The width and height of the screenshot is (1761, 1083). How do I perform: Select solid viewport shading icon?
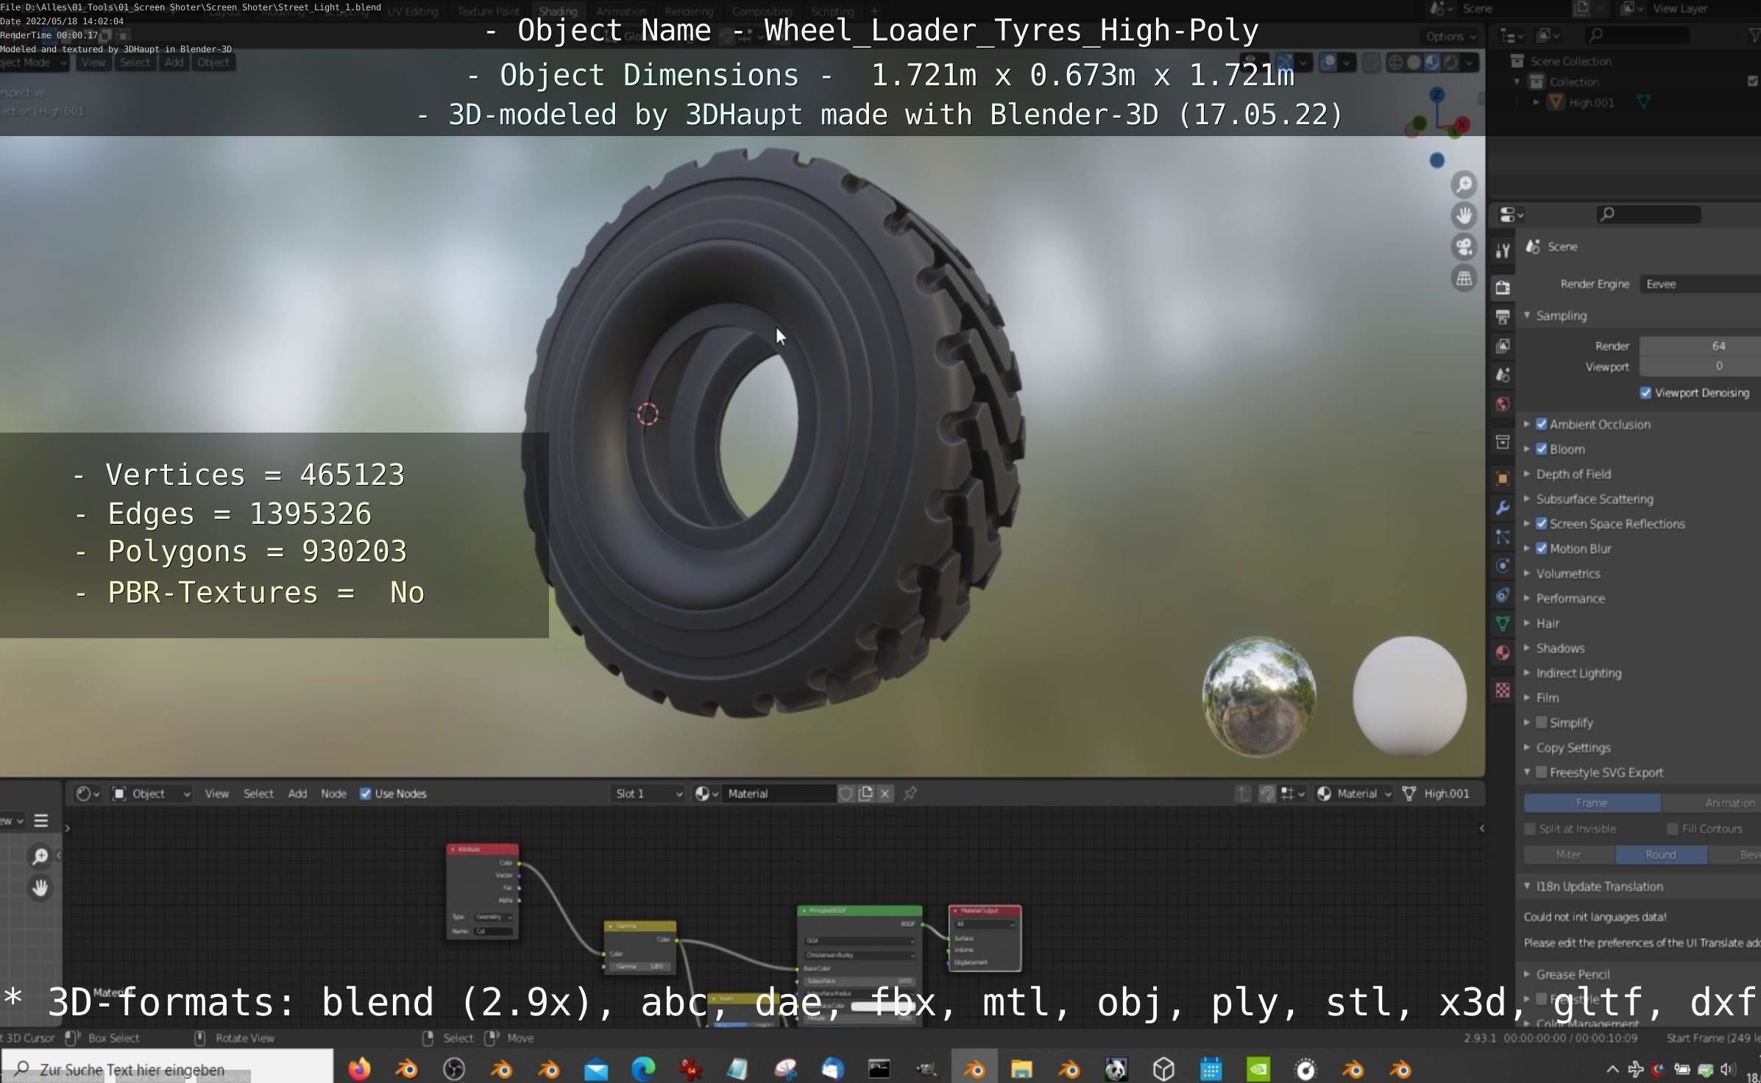(1414, 63)
